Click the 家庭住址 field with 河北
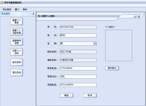Screen dimensions: 146x106 (78, 77)
